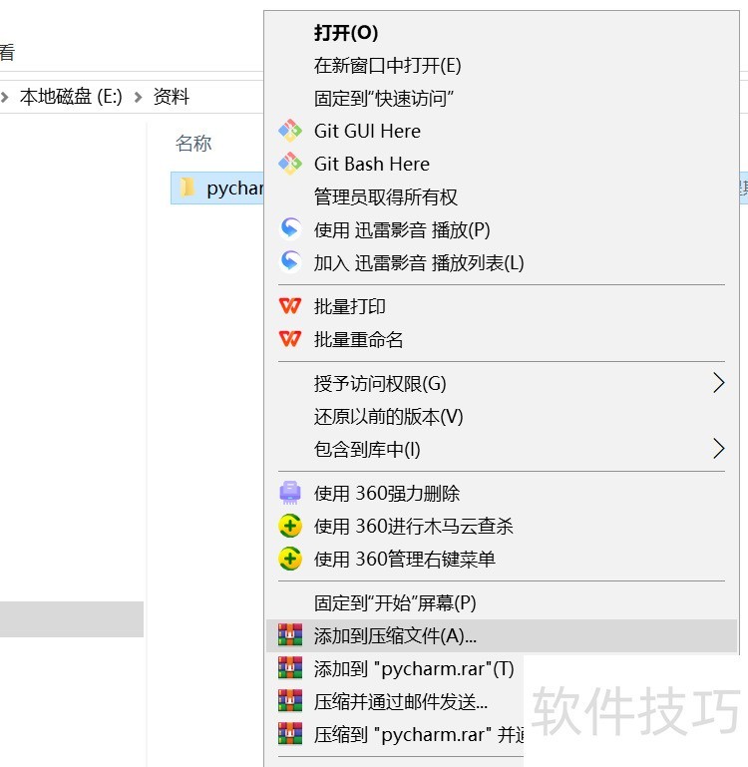
Task: Choose Git GUI Here menu entry
Action: 502,131
